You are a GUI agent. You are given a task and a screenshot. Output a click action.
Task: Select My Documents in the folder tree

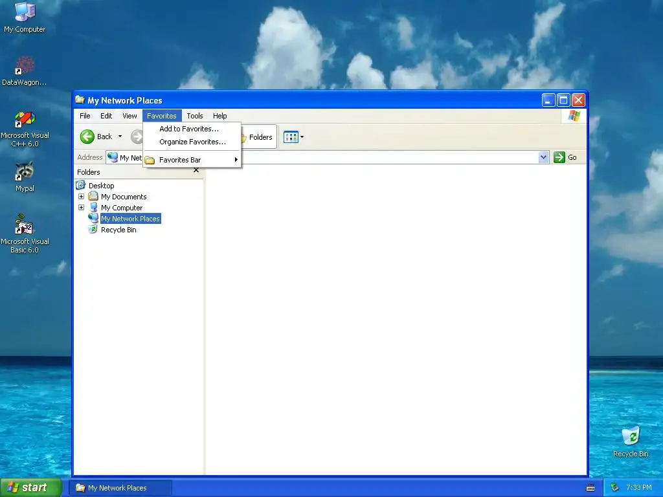124,197
